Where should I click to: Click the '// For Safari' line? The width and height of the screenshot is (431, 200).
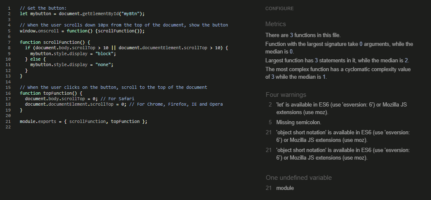pyautogui.click(x=80, y=99)
